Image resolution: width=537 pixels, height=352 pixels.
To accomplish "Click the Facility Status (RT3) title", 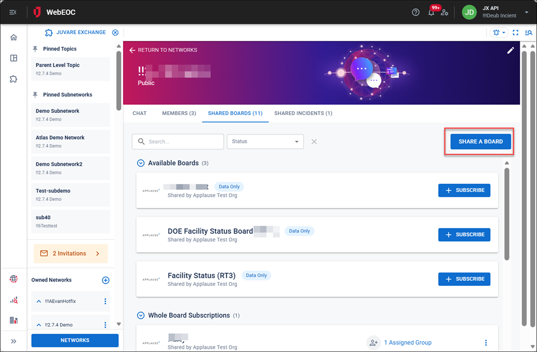I will click(x=202, y=276).
